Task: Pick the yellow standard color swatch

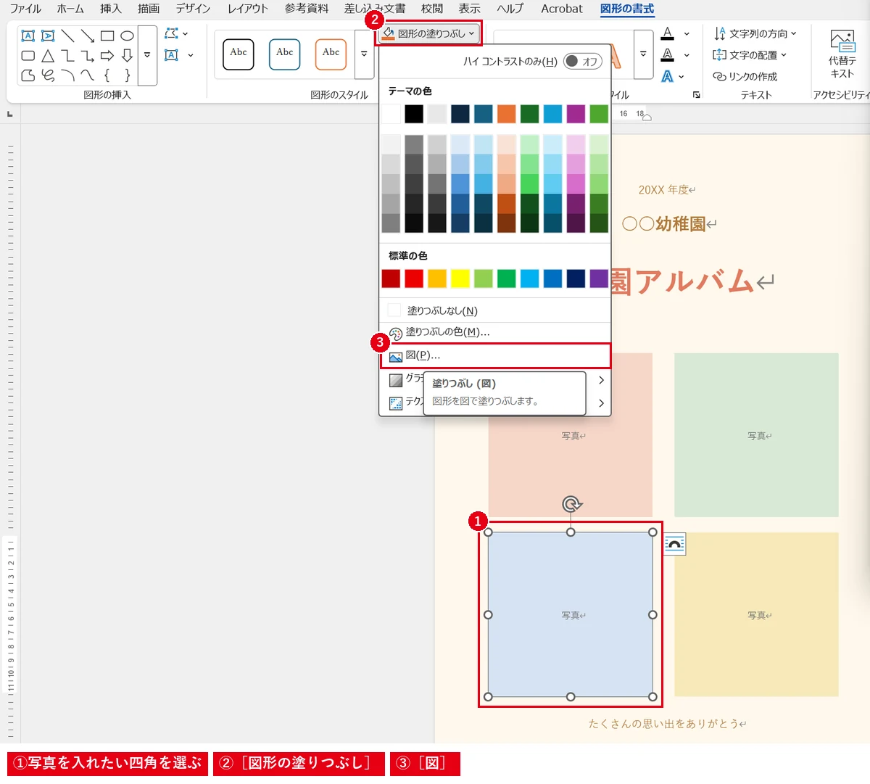Action: coord(460,278)
